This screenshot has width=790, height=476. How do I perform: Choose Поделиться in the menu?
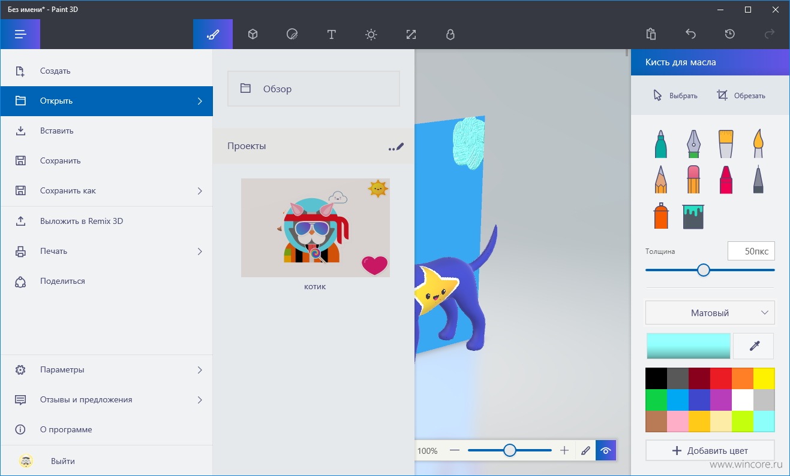click(106, 281)
